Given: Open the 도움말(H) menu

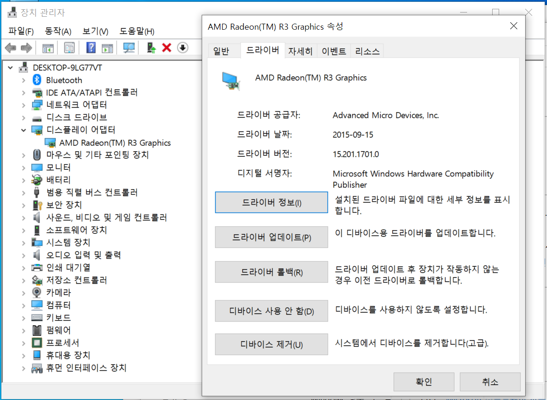Looking at the screenshot, I should pos(137,32).
